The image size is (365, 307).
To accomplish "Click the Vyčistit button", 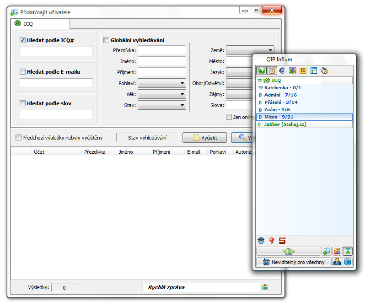I will (204, 137).
